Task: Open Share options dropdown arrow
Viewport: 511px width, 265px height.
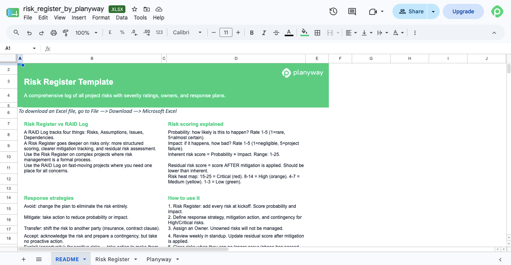Action: pos(433,11)
